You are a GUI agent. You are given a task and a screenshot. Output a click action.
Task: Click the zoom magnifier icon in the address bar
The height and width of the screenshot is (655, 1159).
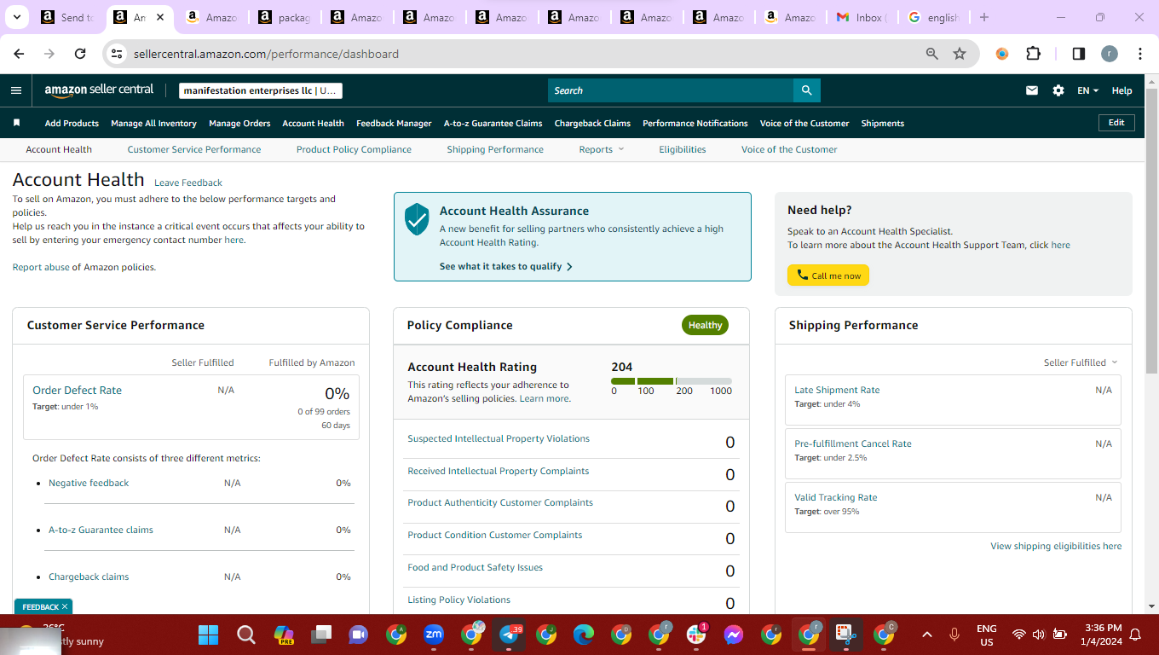point(932,54)
